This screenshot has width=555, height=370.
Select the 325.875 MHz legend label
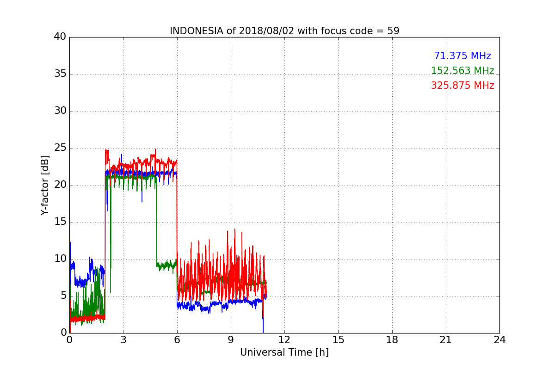pos(462,86)
